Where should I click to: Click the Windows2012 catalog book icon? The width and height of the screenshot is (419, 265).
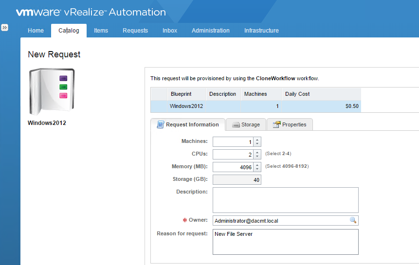point(52,91)
